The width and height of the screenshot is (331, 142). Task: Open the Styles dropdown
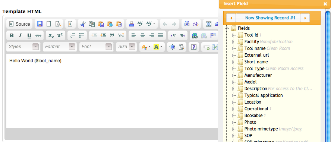pyautogui.click(x=23, y=47)
